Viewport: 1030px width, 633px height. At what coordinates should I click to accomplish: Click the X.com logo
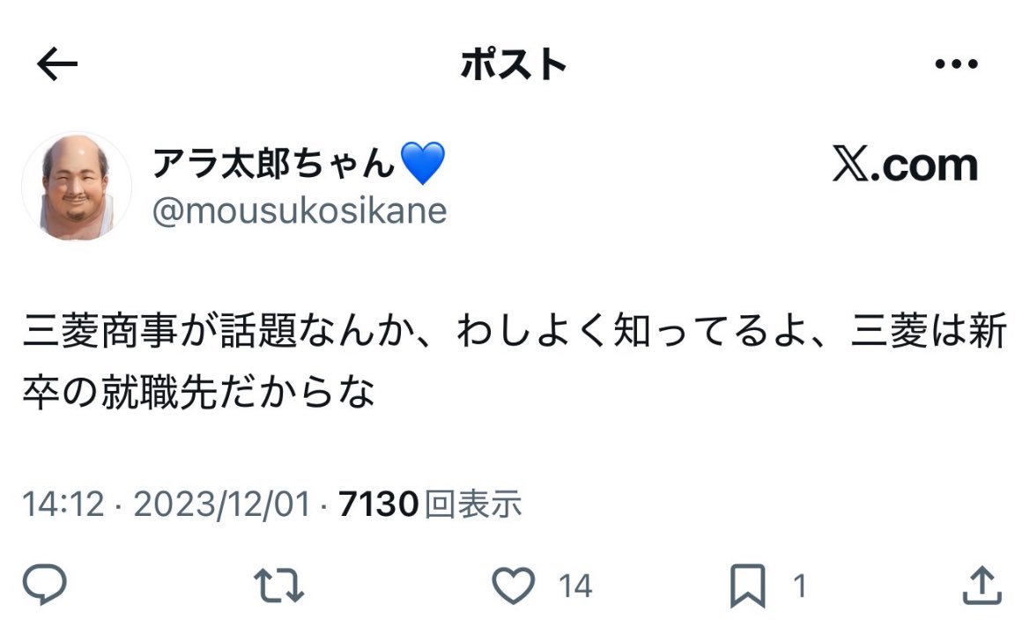pos(905,165)
